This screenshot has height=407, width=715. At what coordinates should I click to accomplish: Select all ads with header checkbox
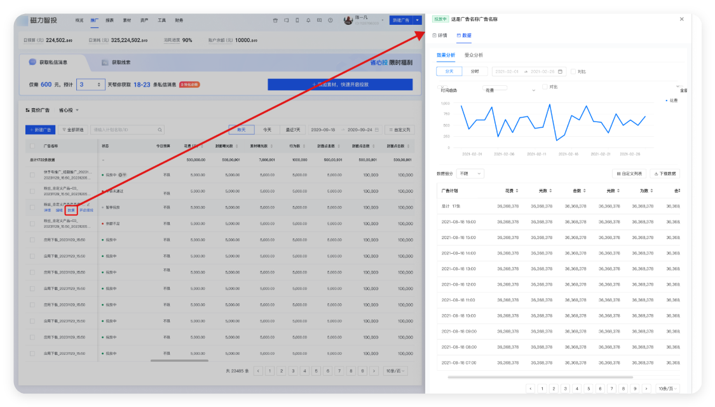tap(32, 146)
